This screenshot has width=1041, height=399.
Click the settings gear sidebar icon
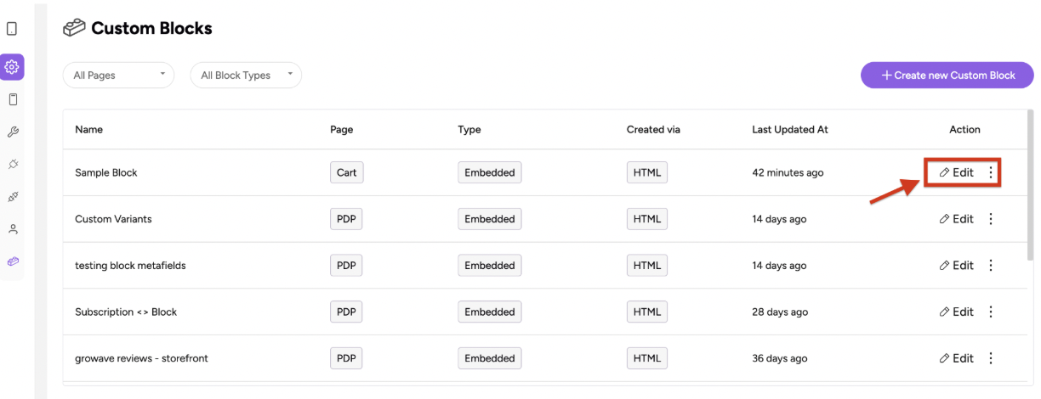click(x=12, y=67)
